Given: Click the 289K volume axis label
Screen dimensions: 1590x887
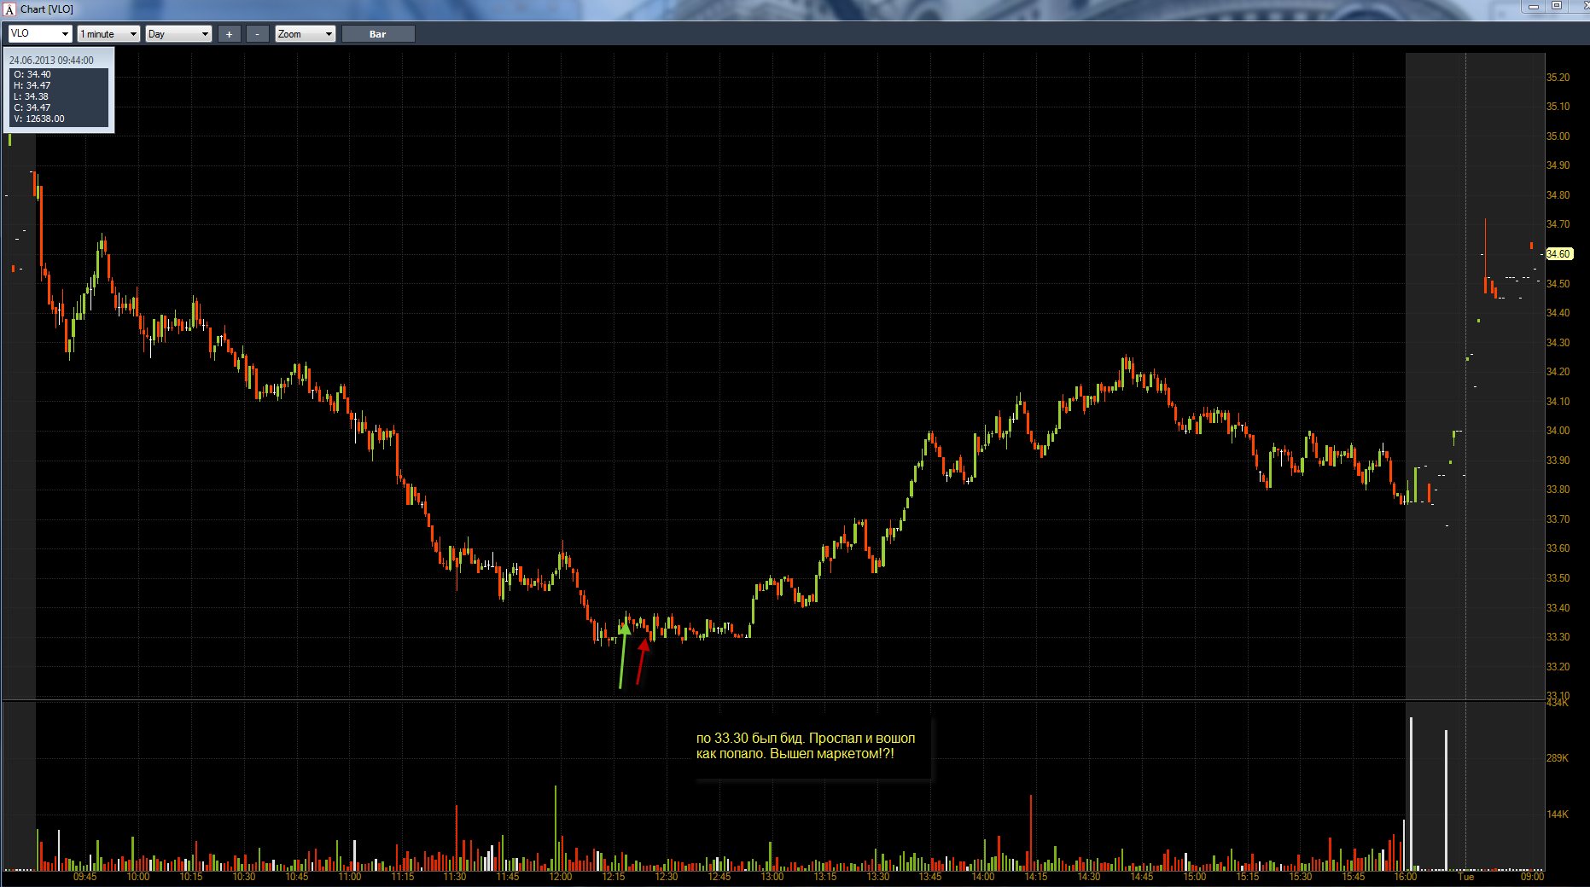Looking at the screenshot, I should (x=1558, y=758).
